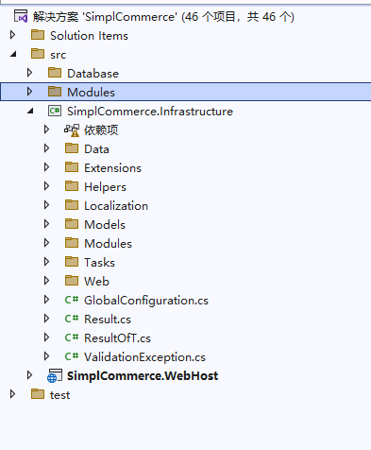Select the "Data" folder label
The image size is (371, 450).
point(96,149)
